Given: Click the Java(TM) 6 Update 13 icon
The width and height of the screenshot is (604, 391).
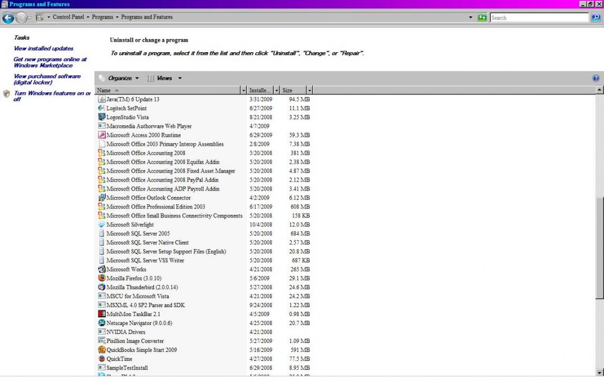Looking at the screenshot, I should tap(101, 99).
